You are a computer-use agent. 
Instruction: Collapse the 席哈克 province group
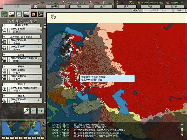click(x=4, y=96)
